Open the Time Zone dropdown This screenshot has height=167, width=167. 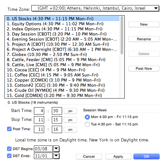coord(95,8)
